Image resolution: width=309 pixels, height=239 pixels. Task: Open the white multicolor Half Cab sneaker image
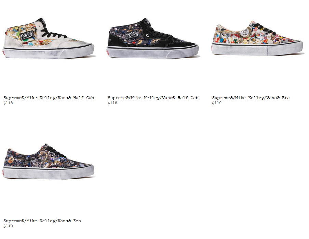(49, 38)
